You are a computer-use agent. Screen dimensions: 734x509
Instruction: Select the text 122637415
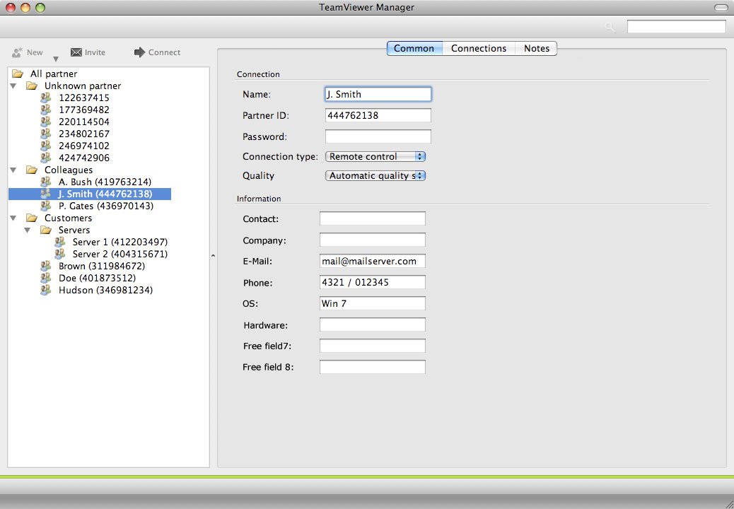click(84, 98)
